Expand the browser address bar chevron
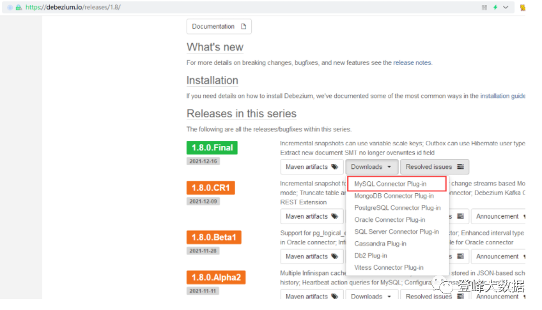Viewport: 542px width, 310px height. tap(506, 7)
